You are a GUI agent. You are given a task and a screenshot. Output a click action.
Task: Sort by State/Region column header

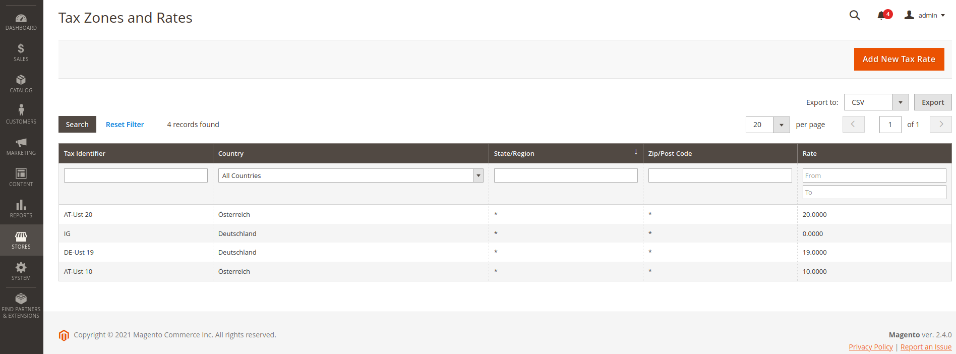[x=514, y=154]
